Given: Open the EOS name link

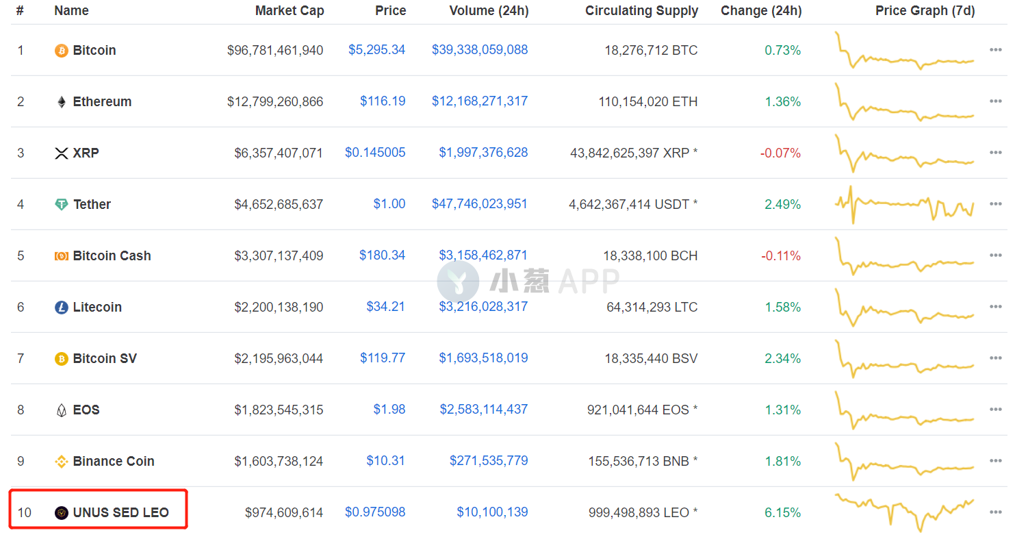Looking at the screenshot, I should click(86, 410).
